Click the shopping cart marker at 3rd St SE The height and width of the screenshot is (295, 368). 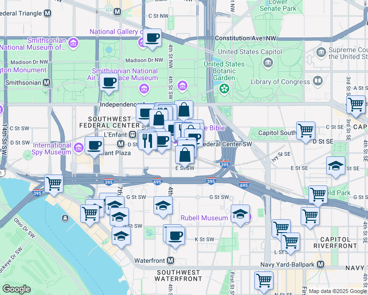356,105
